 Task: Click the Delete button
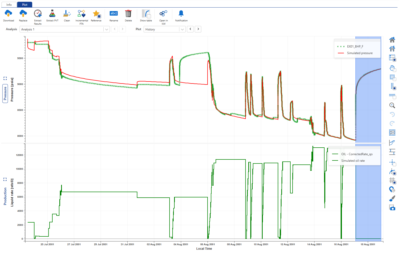pos(128,14)
